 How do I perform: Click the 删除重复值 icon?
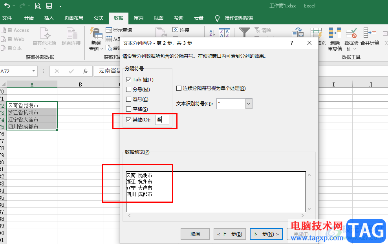pyautogui.click(x=335, y=39)
